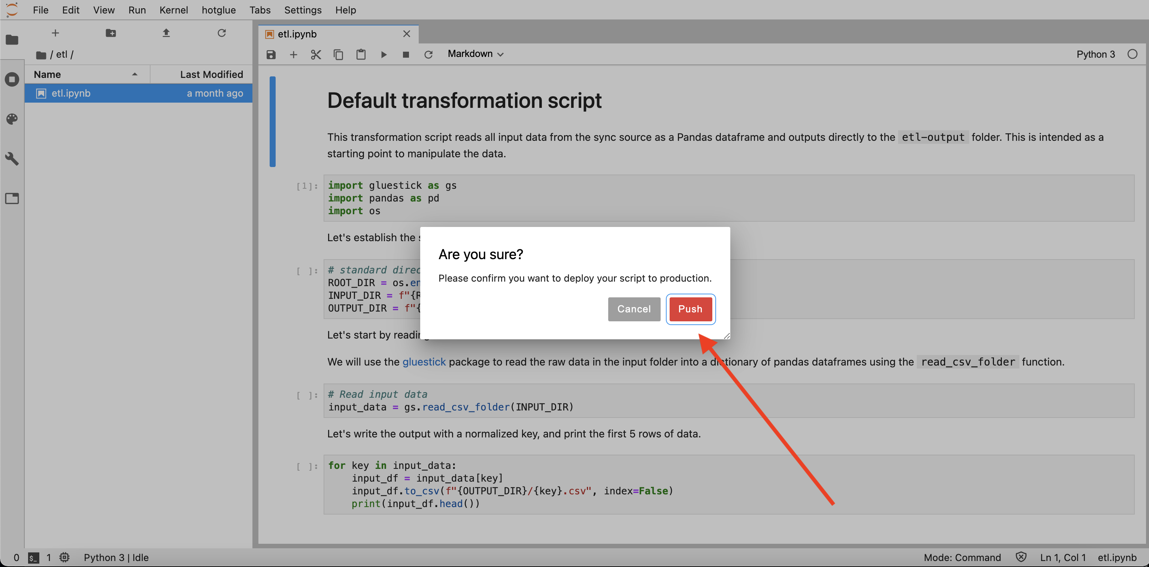Select etl.ipynb in the file browser
This screenshot has height=567, width=1149.
tap(71, 93)
